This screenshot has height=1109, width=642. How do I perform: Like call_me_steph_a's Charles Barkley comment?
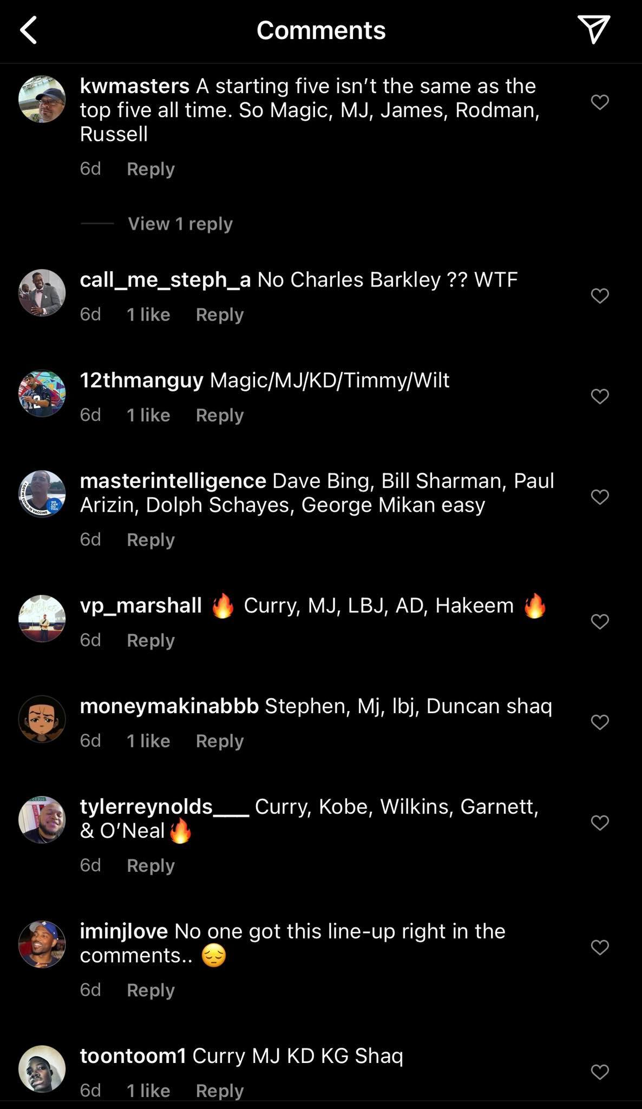[x=600, y=296]
